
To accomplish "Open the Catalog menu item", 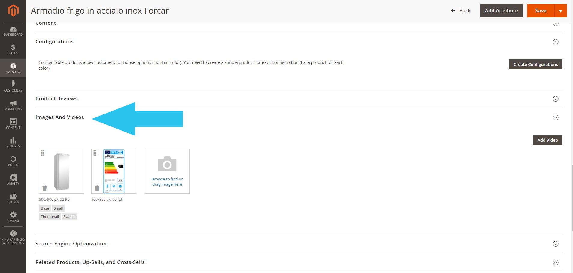I will pyautogui.click(x=13, y=68).
